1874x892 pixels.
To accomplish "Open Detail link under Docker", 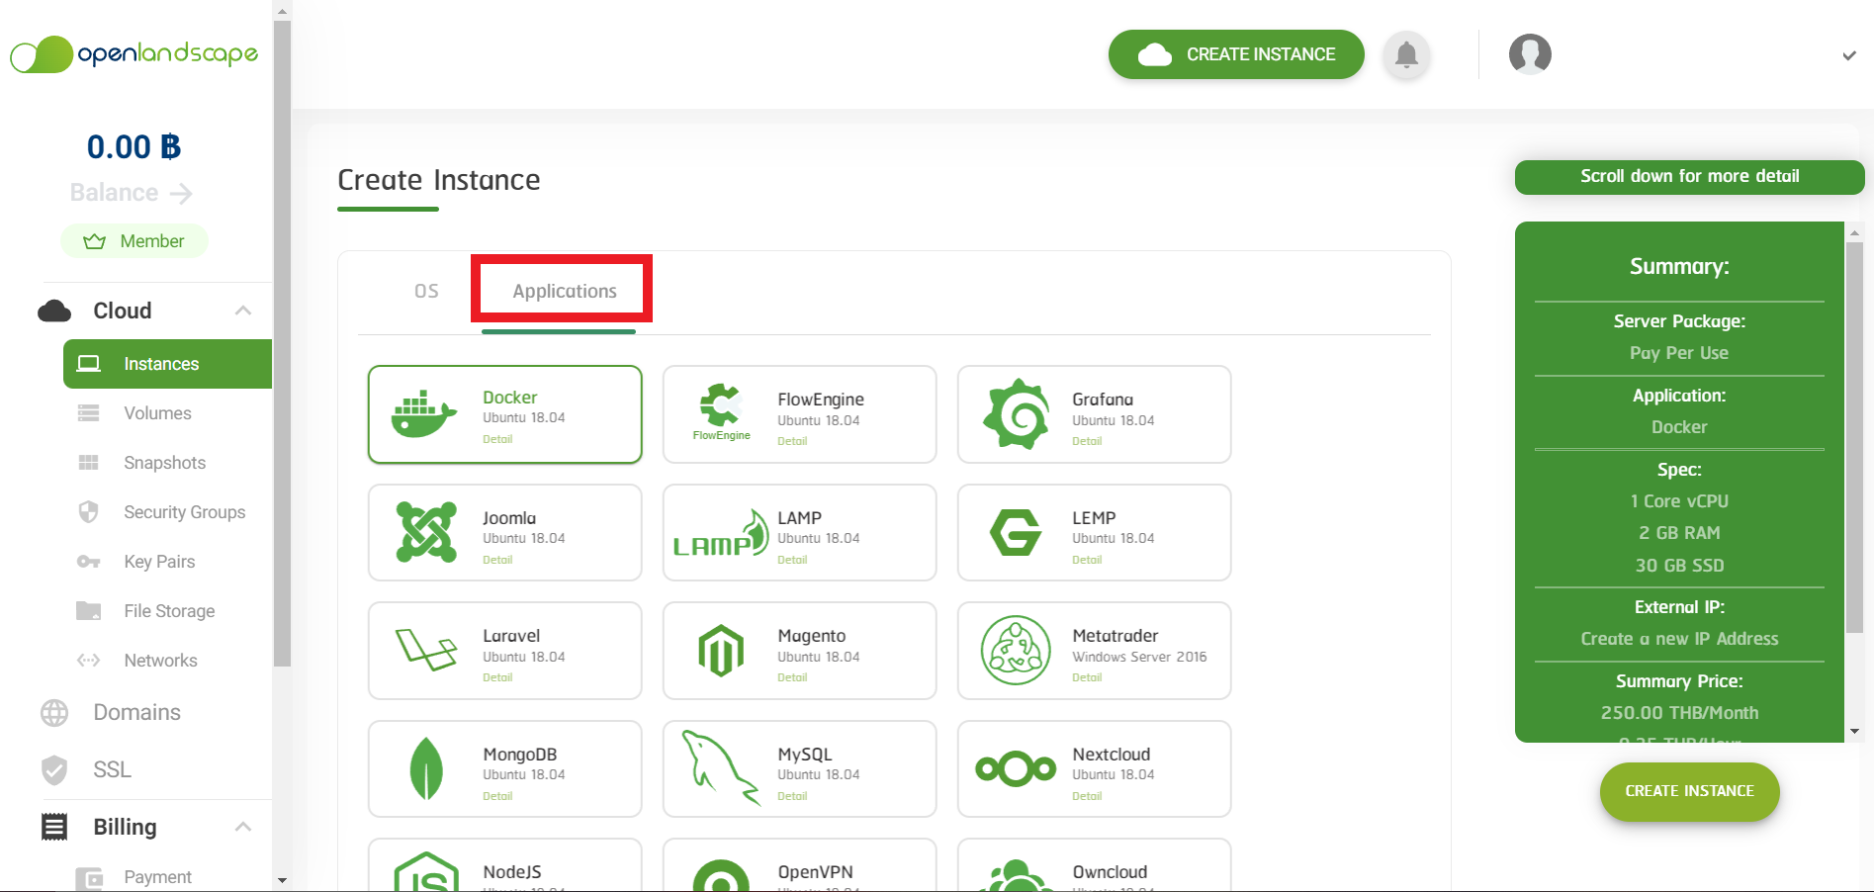I will tap(497, 439).
